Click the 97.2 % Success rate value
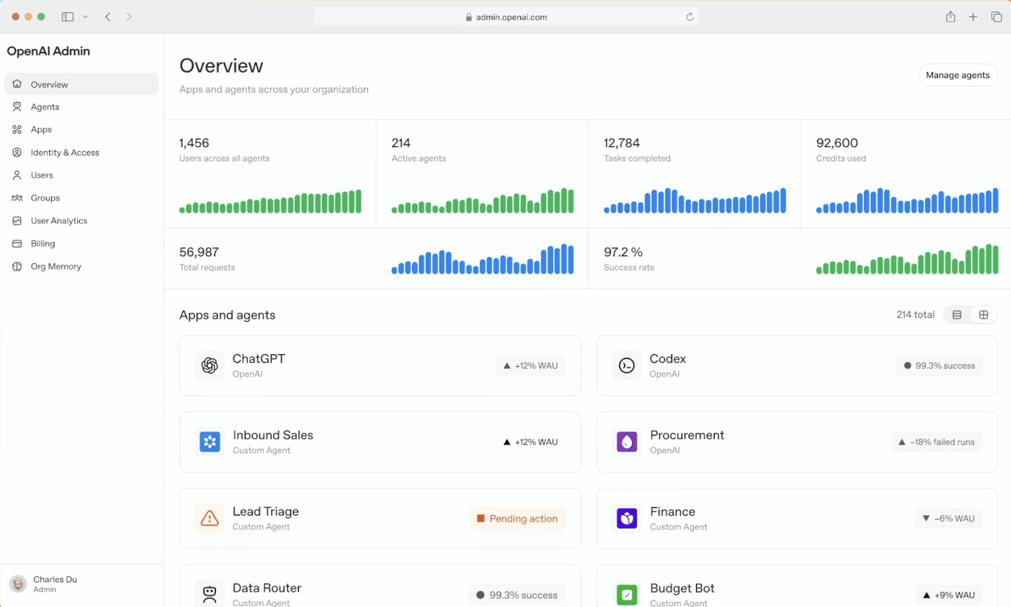 point(623,252)
